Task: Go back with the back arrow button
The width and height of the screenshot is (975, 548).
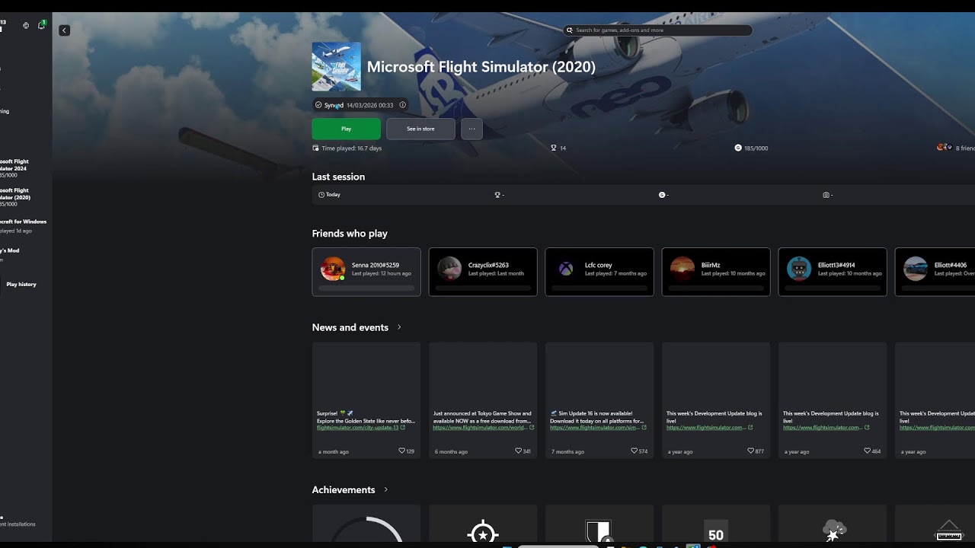Action: pyautogui.click(x=64, y=30)
